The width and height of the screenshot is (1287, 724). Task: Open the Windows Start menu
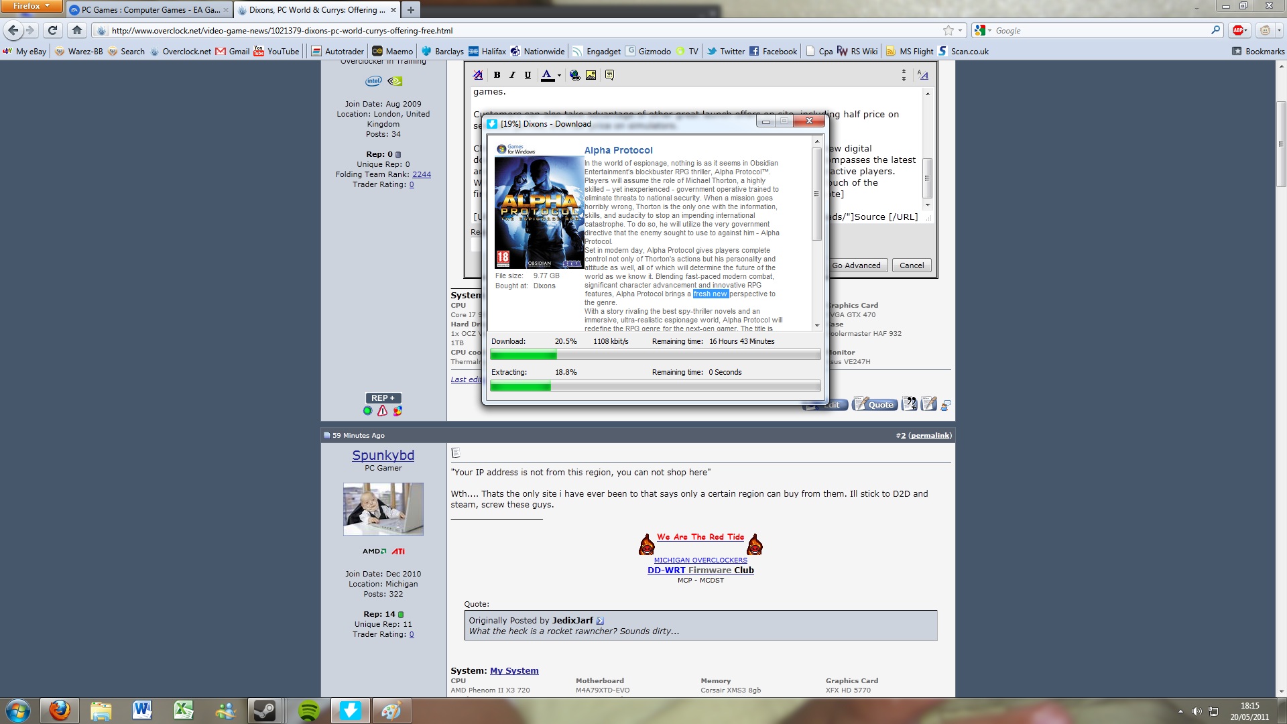(x=18, y=711)
